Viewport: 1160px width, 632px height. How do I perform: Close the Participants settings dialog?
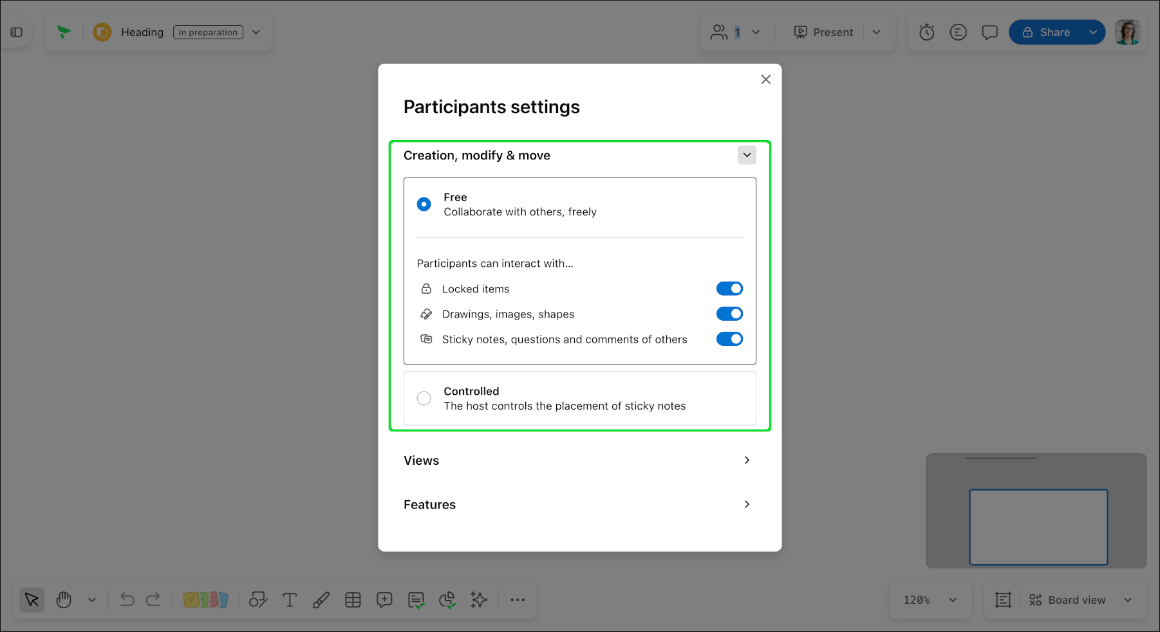click(766, 80)
